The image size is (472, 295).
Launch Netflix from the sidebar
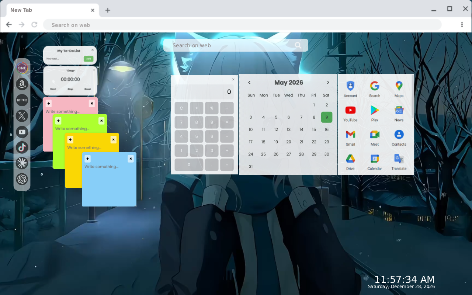(x=22, y=100)
